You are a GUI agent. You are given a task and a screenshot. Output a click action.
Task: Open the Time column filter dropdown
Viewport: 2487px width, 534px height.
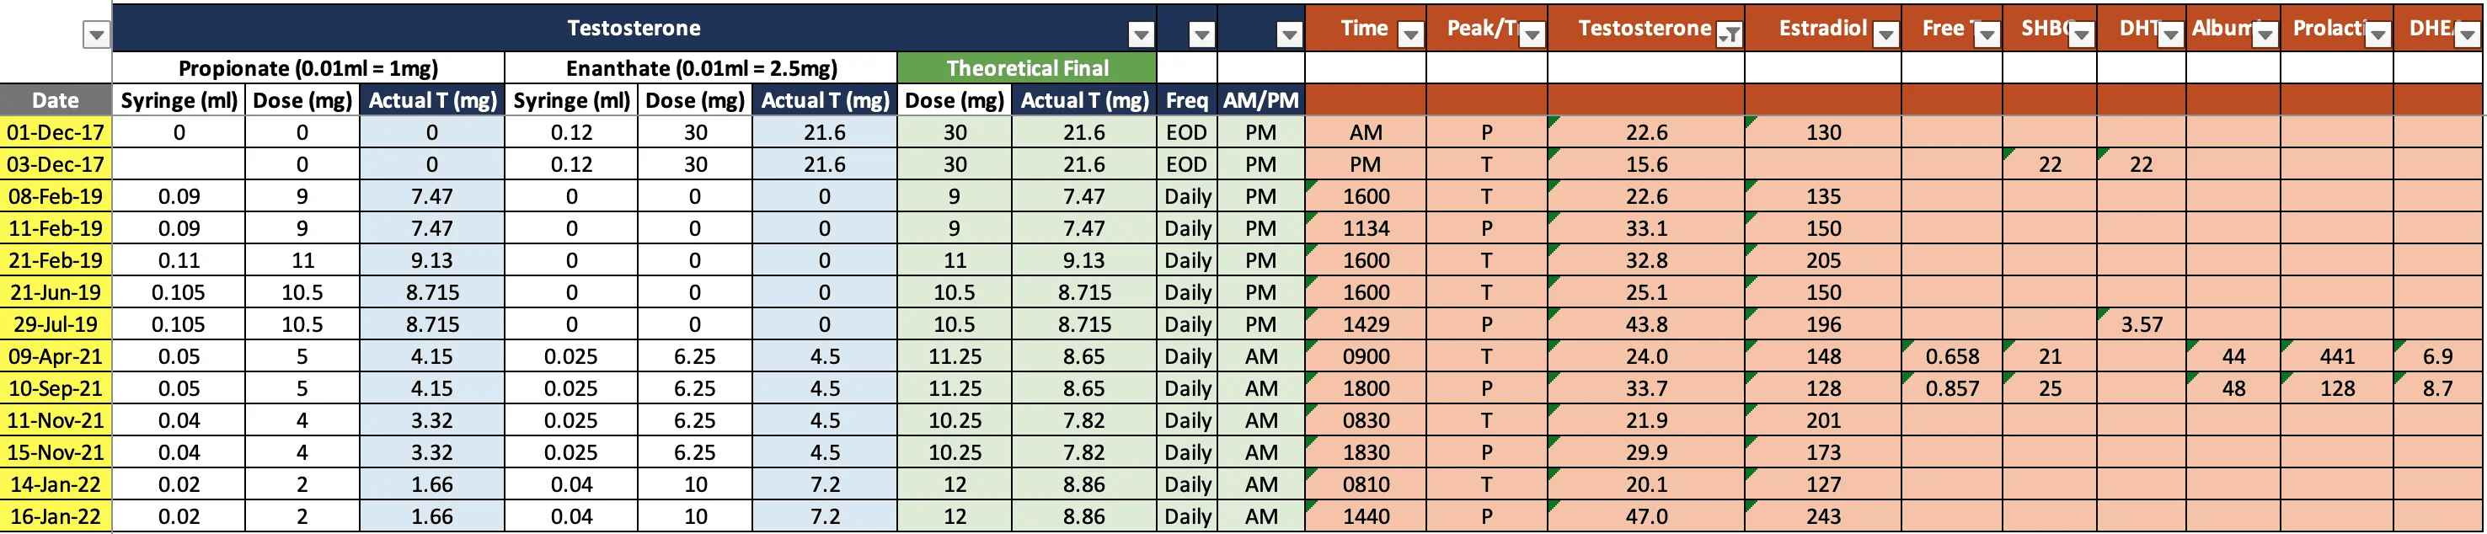pyautogui.click(x=1410, y=35)
